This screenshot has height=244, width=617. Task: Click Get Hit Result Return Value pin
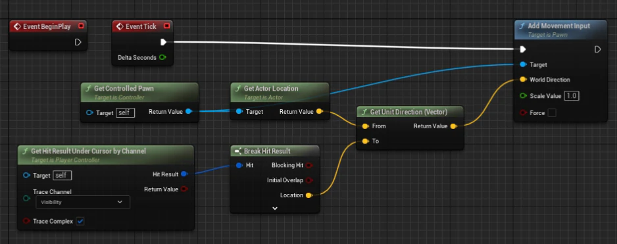click(x=184, y=189)
